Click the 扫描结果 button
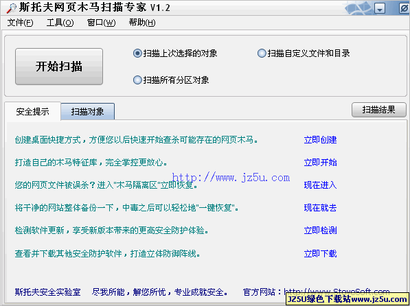 [x=379, y=110]
